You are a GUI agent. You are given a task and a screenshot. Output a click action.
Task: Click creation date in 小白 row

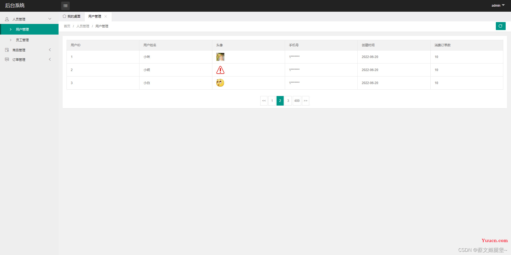coord(370,83)
